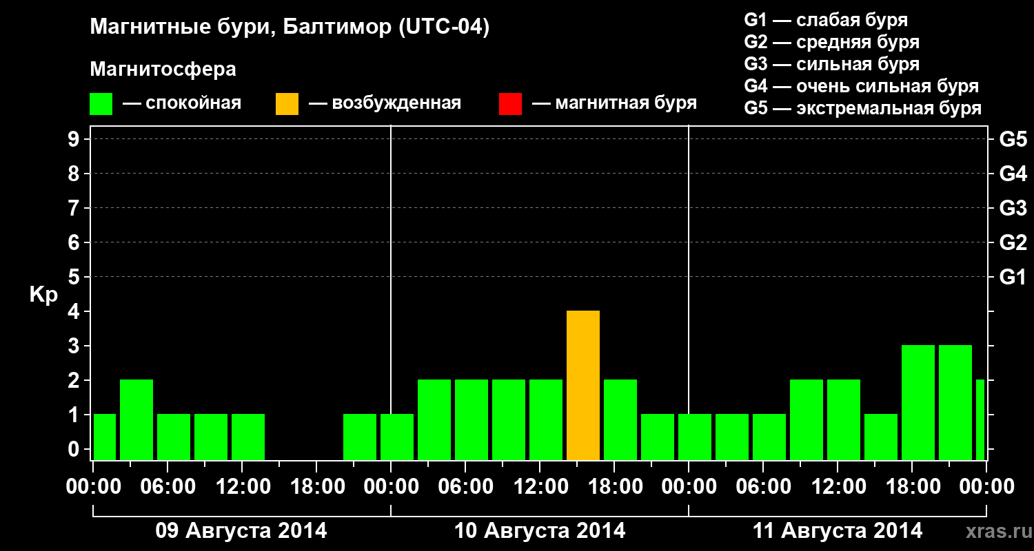
Task: Click the 'G5 — экстремальная буря' legend line
Action: 863,108
